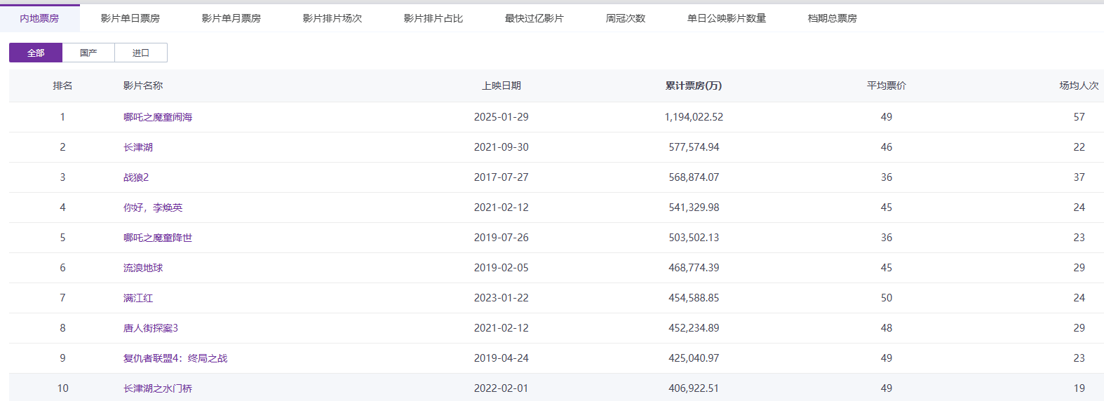
Task: Select the 内地票房 tab
Action: pyautogui.click(x=39, y=18)
